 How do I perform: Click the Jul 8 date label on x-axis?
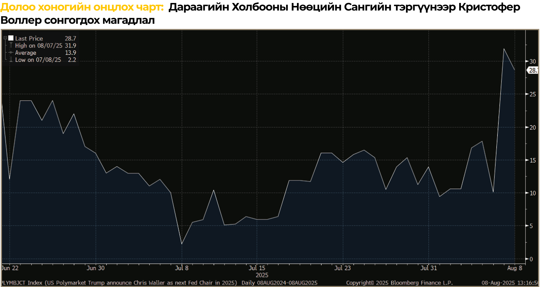click(182, 268)
